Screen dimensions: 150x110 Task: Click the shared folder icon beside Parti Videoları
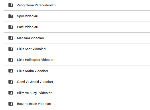(11, 27)
